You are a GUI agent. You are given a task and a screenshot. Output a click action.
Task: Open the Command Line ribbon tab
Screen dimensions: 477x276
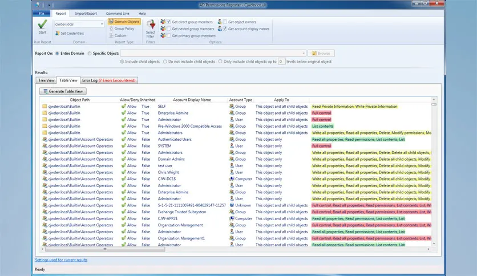pyautogui.click(x=118, y=13)
